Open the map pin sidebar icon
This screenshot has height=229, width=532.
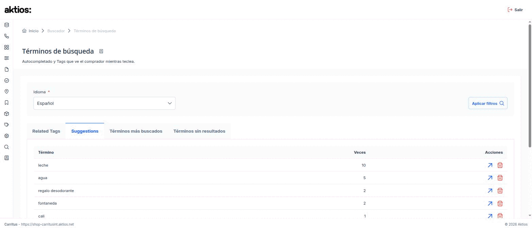[6, 92]
